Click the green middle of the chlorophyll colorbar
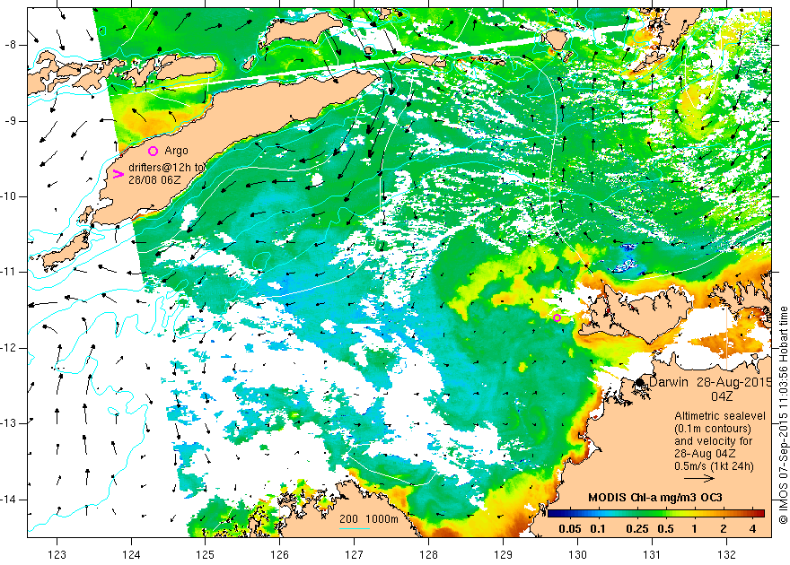The width and height of the screenshot is (790, 565). [656, 514]
